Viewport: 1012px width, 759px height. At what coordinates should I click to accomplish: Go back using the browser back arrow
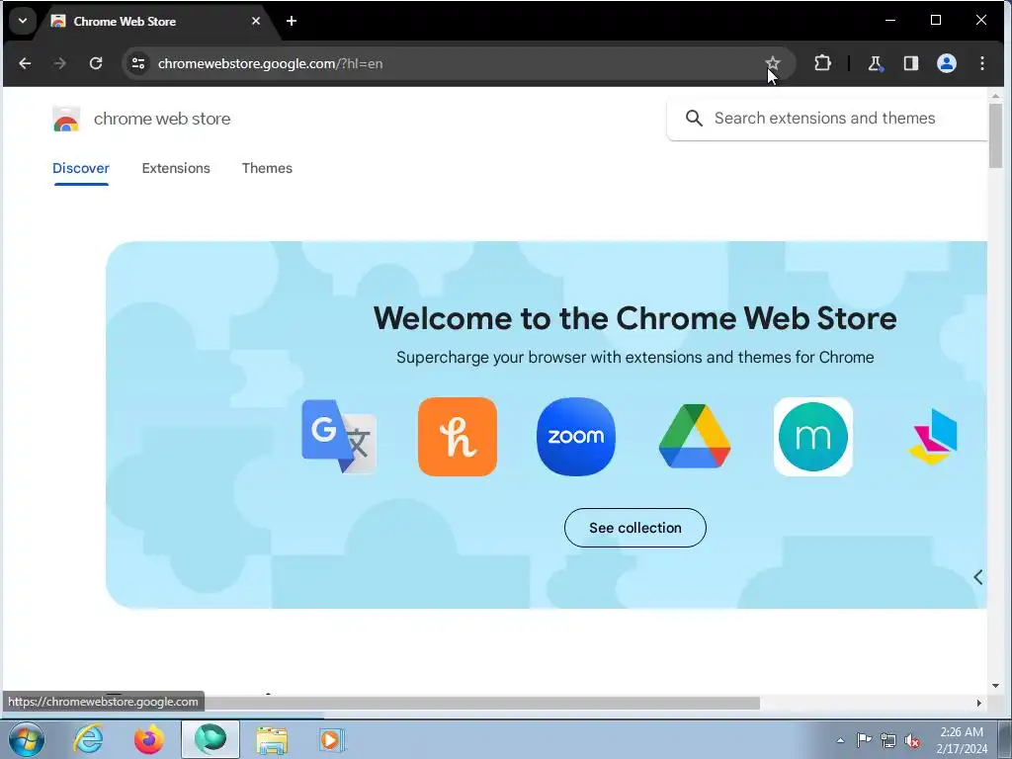(x=25, y=63)
